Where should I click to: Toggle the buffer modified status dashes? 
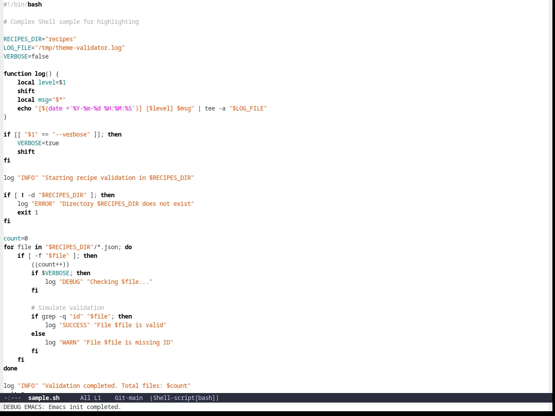click(13, 398)
